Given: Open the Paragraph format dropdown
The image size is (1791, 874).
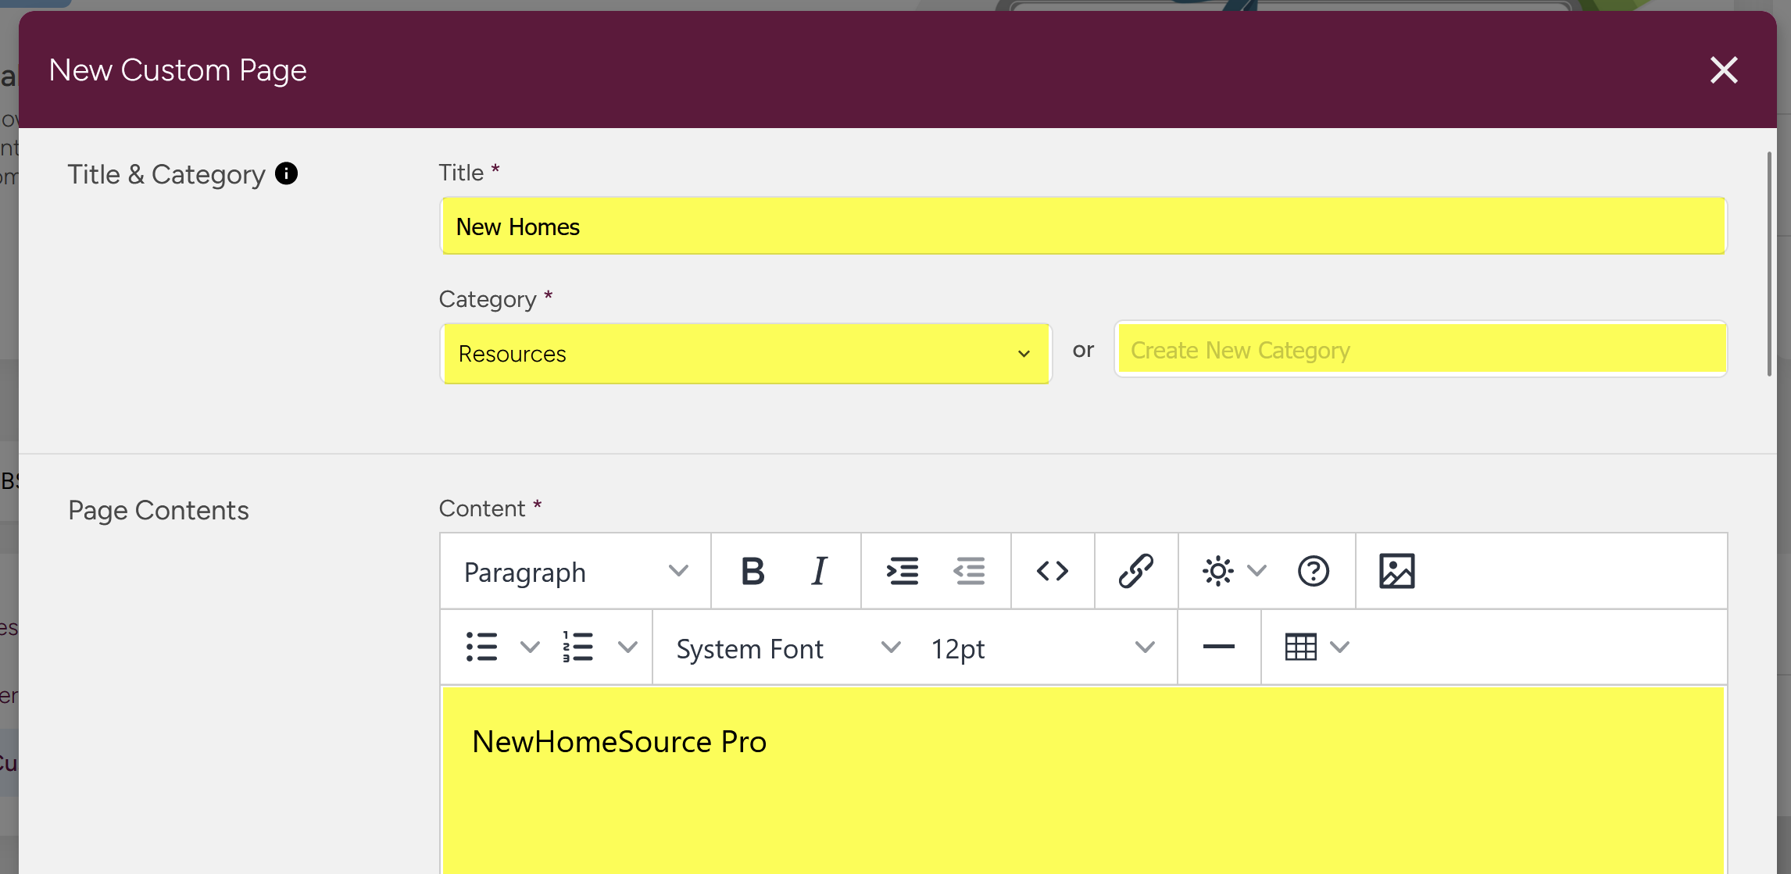Looking at the screenshot, I should (x=576, y=572).
